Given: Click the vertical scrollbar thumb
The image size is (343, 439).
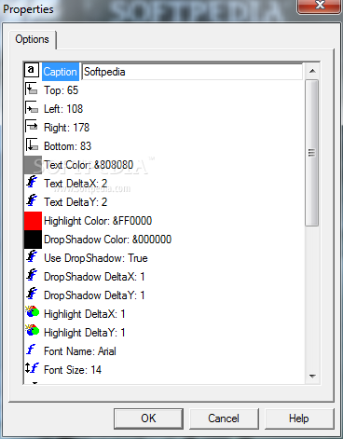Looking at the screenshot, I should pos(311,153).
